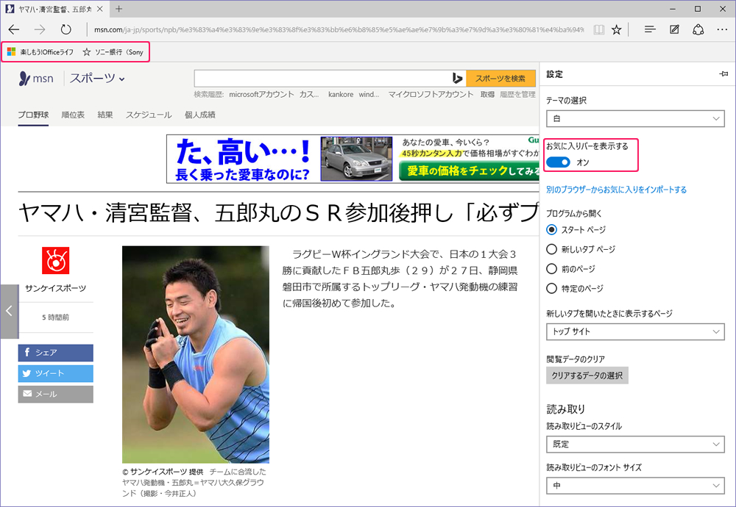Click 別のブラウザーからお気に入りをインポートする link

tap(616, 190)
